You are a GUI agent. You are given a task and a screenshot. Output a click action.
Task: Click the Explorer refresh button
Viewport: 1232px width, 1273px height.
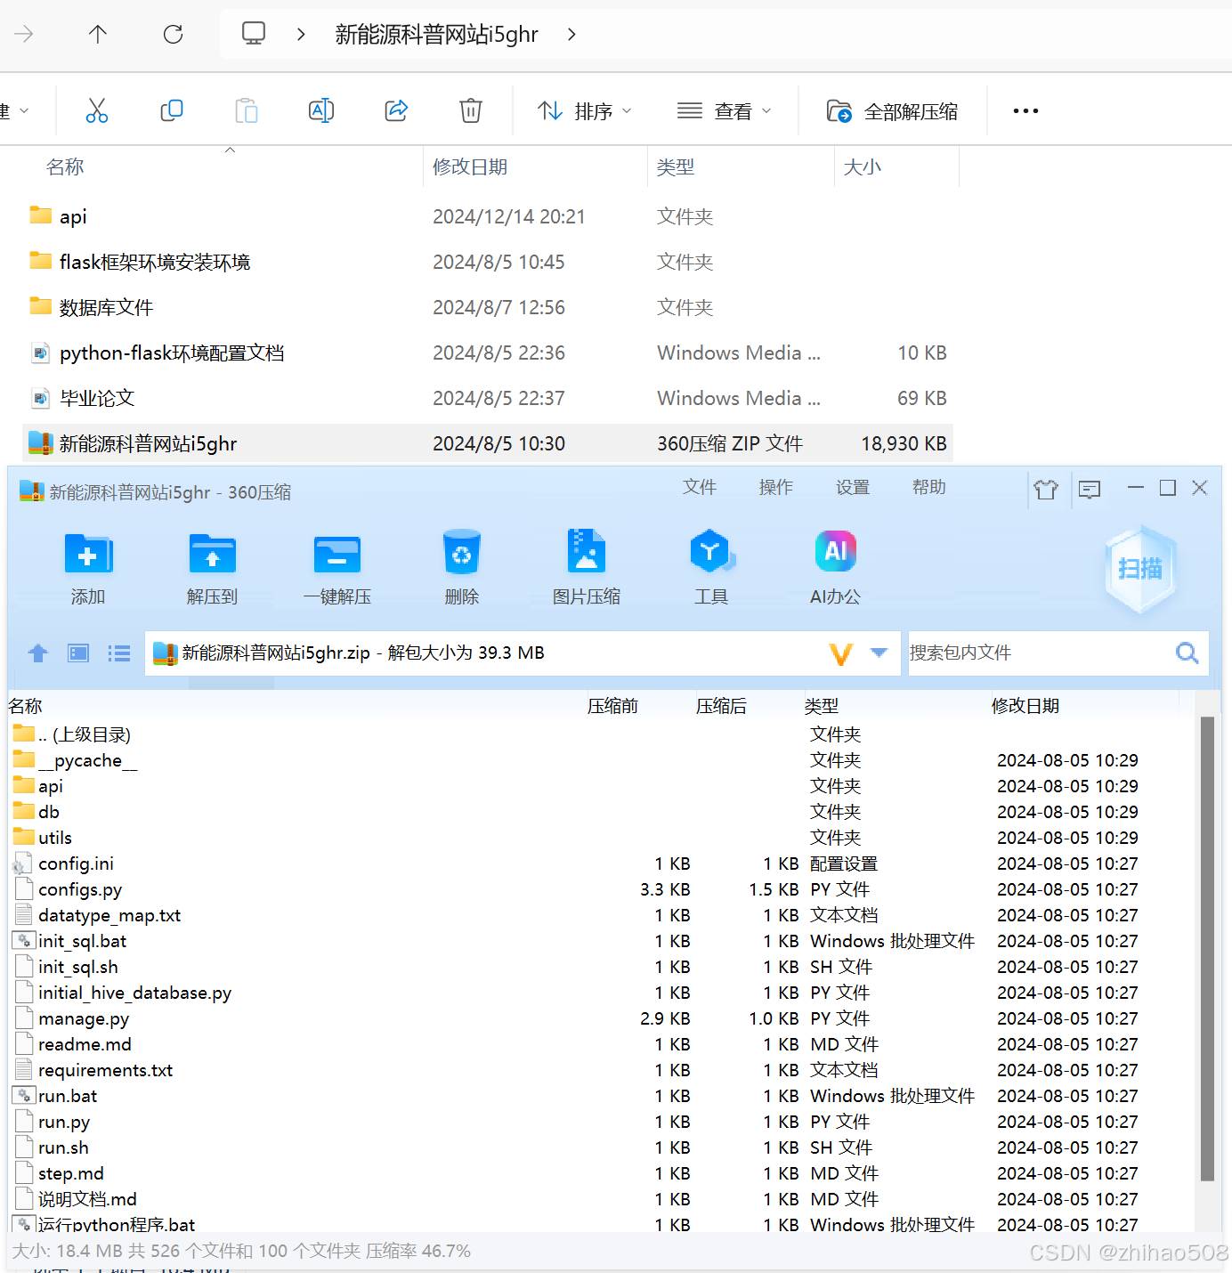[x=173, y=34]
